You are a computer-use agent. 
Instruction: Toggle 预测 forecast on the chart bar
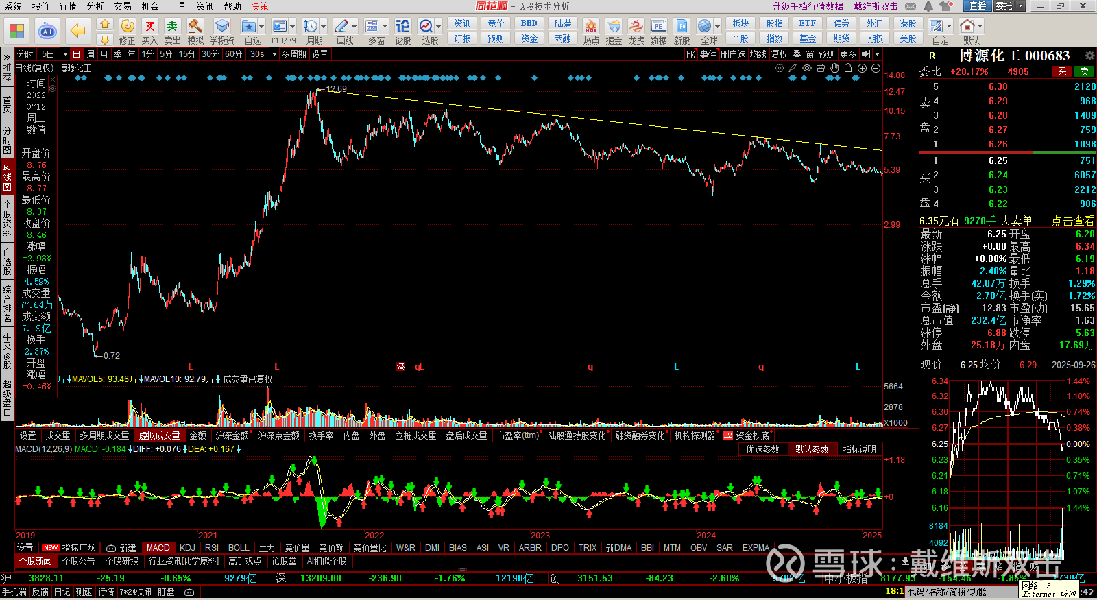coord(827,54)
